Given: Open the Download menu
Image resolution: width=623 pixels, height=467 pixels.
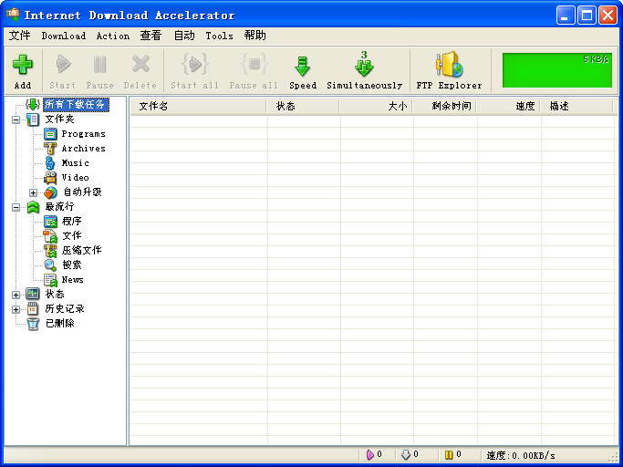Looking at the screenshot, I should [64, 36].
